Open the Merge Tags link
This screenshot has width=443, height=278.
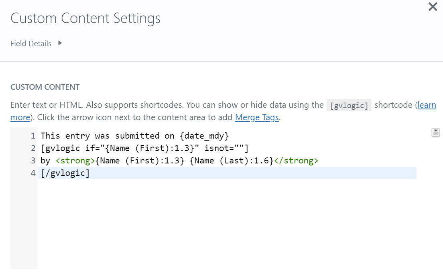257,117
